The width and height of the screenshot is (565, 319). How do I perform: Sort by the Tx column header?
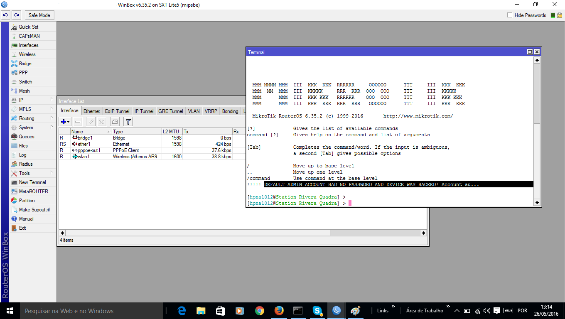point(207,132)
